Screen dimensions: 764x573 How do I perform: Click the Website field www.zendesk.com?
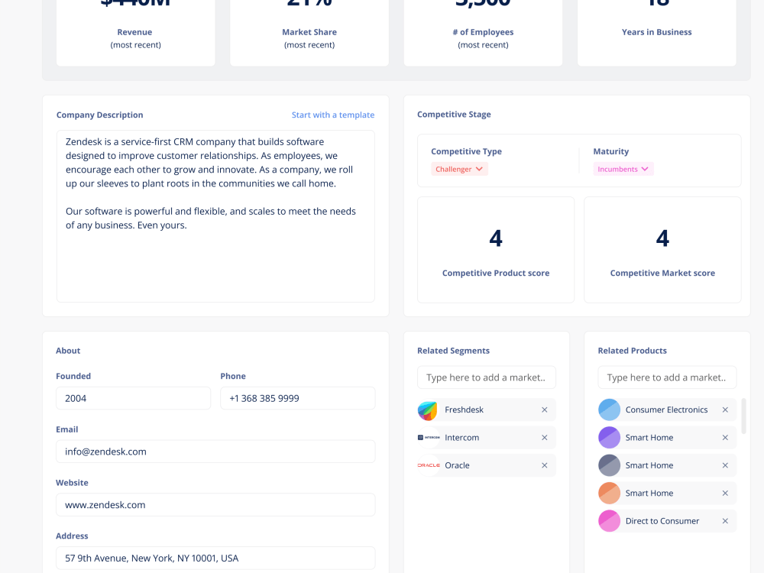pyautogui.click(x=215, y=505)
